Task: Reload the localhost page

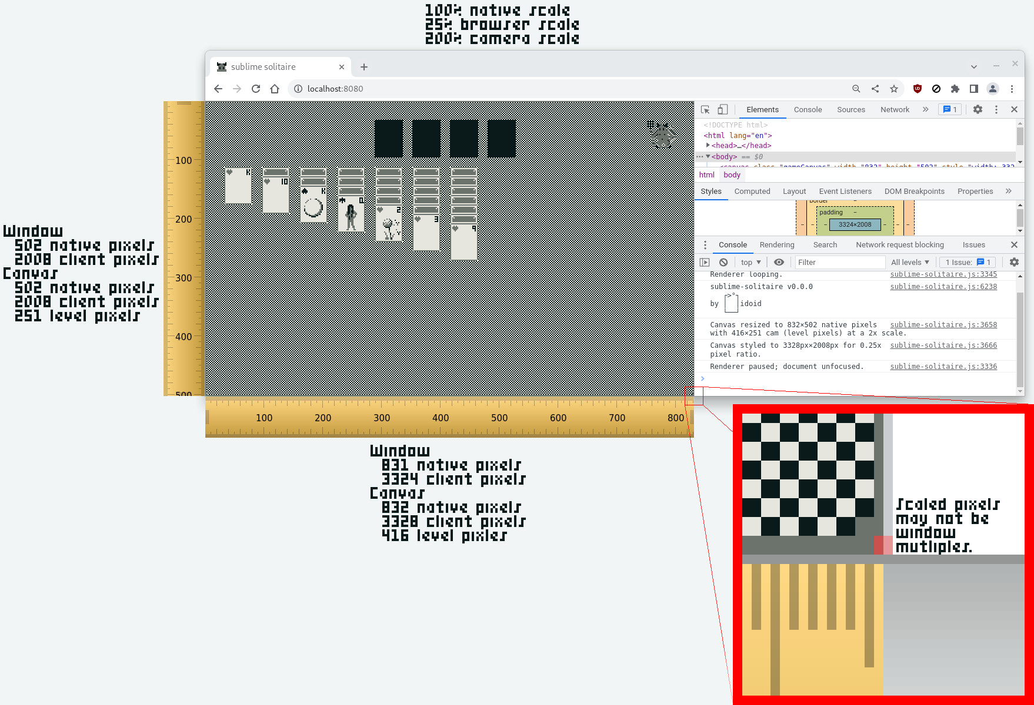Action: 256,89
